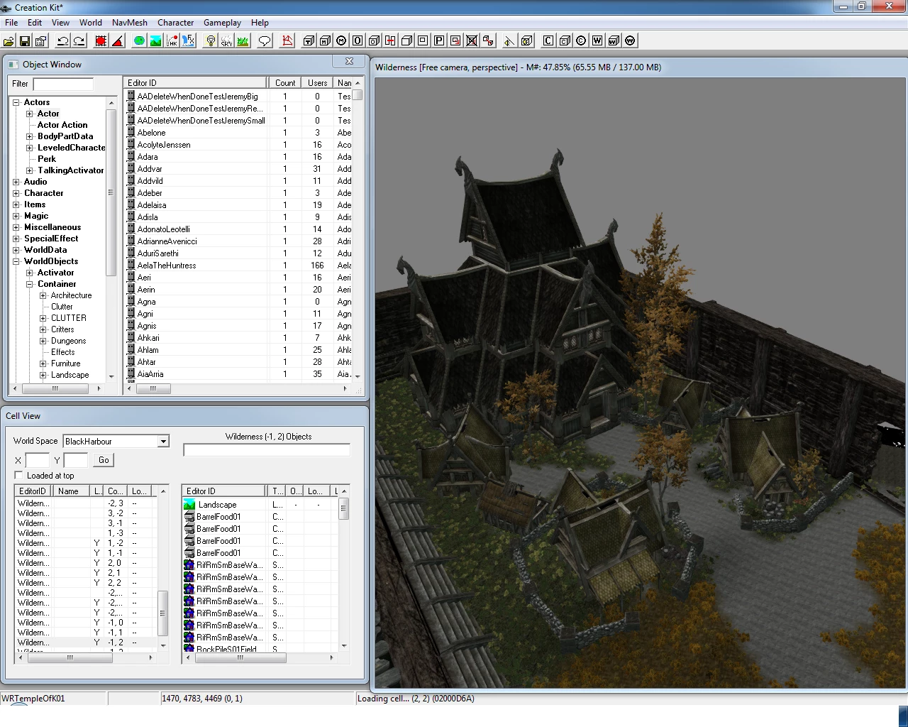Collapse the Actors tree node
The height and width of the screenshot is (727, 908).
tap(16, 102)
